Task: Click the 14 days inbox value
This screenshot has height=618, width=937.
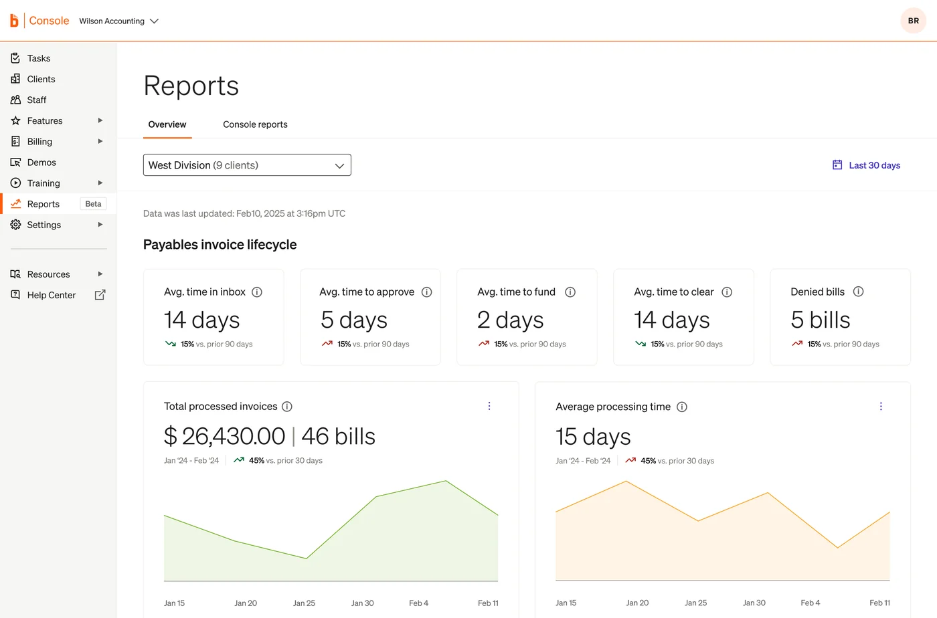Action: pyautogui.click(x=201, y=320)
